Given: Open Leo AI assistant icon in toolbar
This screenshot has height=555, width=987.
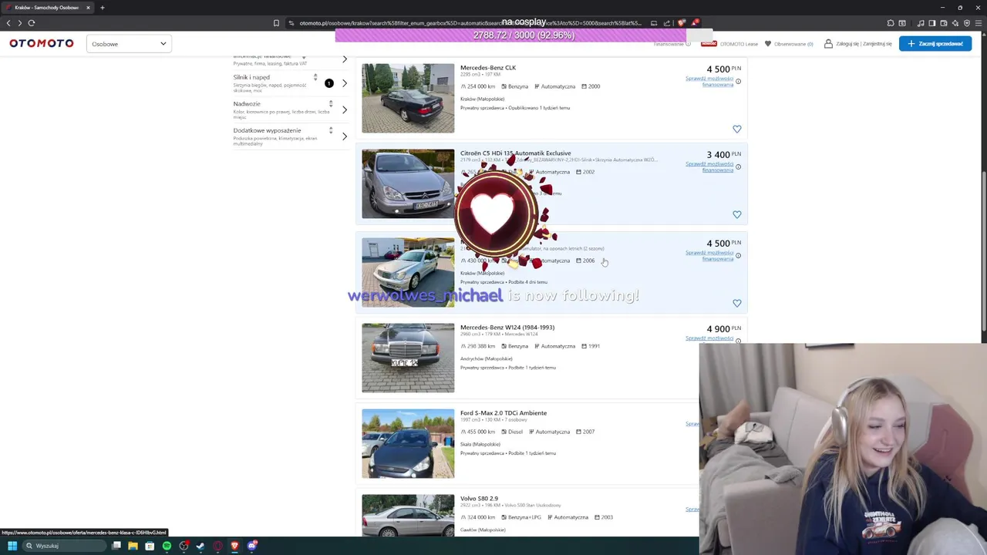Looking at the screenshot, I should pyautogui.click(x=955, y=23).
